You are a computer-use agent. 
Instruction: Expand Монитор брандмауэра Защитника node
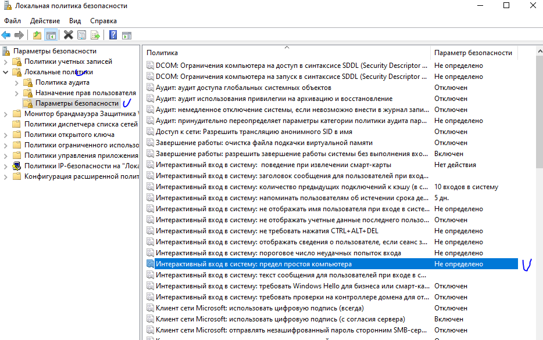(x=6, y=114)
